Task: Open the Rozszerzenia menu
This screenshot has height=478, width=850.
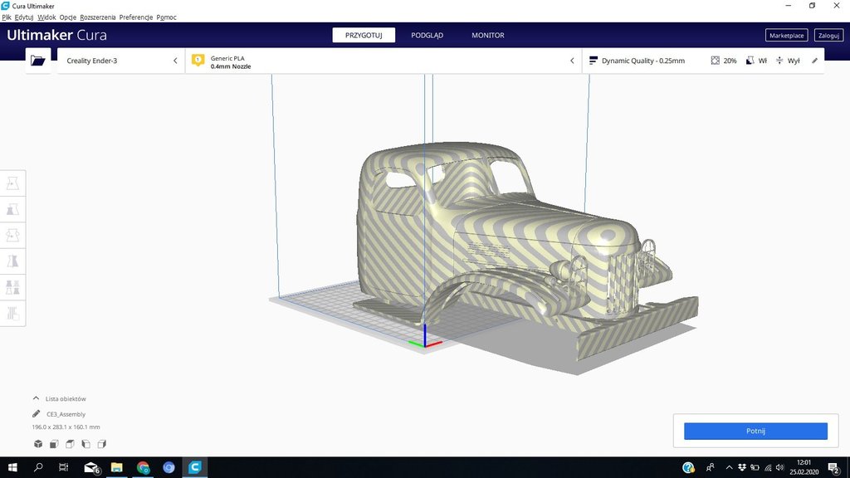Action: [x=97, y=17]
